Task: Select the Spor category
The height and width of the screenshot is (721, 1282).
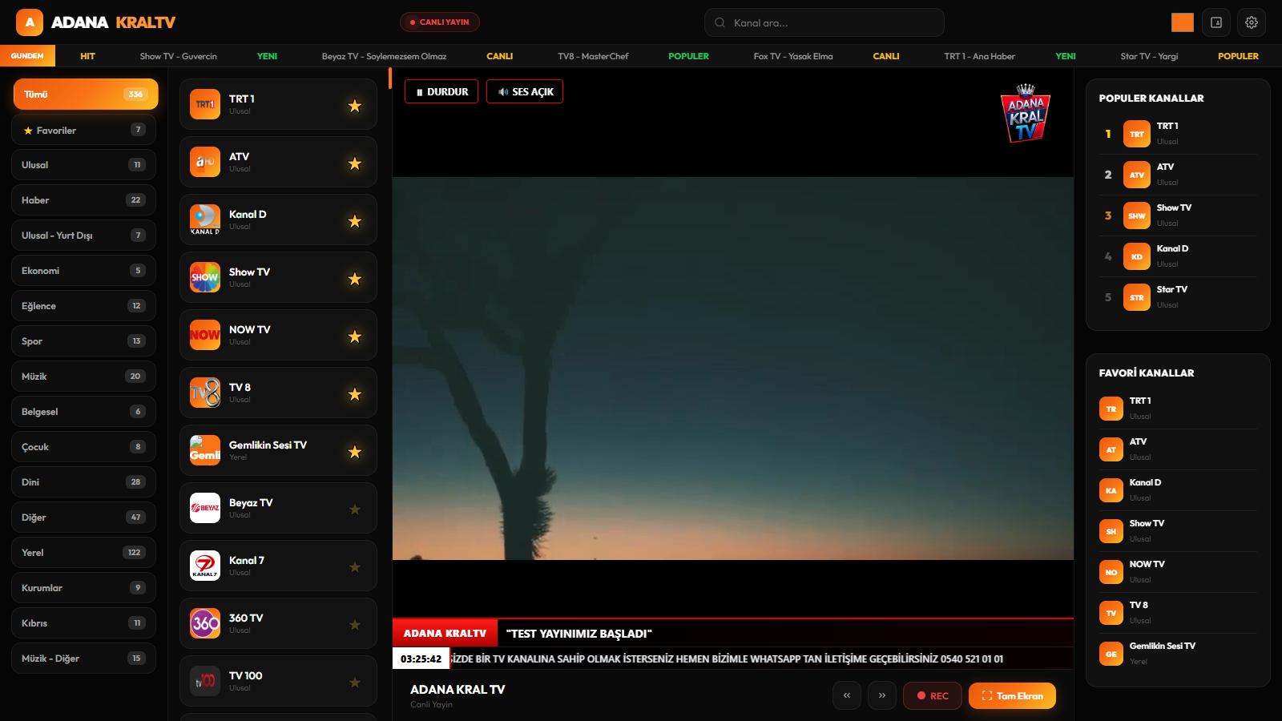Action: coord(84,341)
